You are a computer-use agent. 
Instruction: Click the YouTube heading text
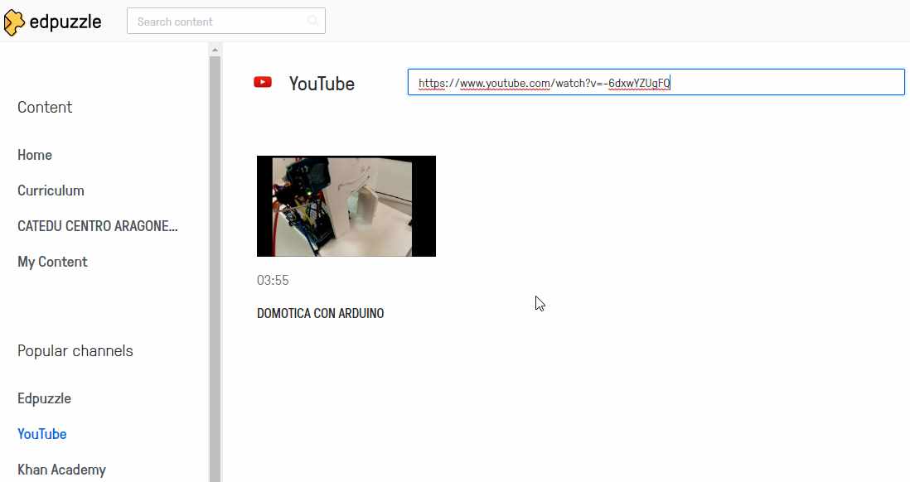322,84
